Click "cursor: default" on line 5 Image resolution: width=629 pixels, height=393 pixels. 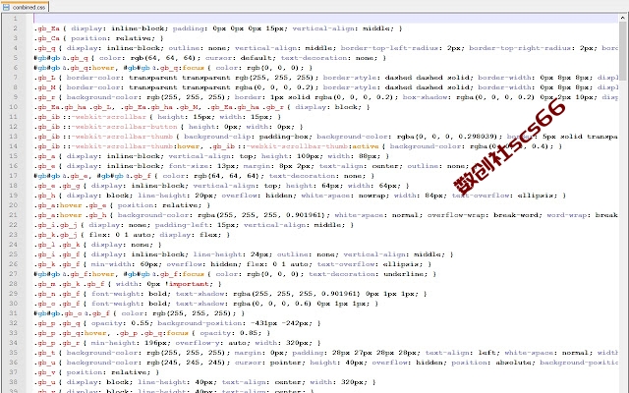click(x=239, y=58)
